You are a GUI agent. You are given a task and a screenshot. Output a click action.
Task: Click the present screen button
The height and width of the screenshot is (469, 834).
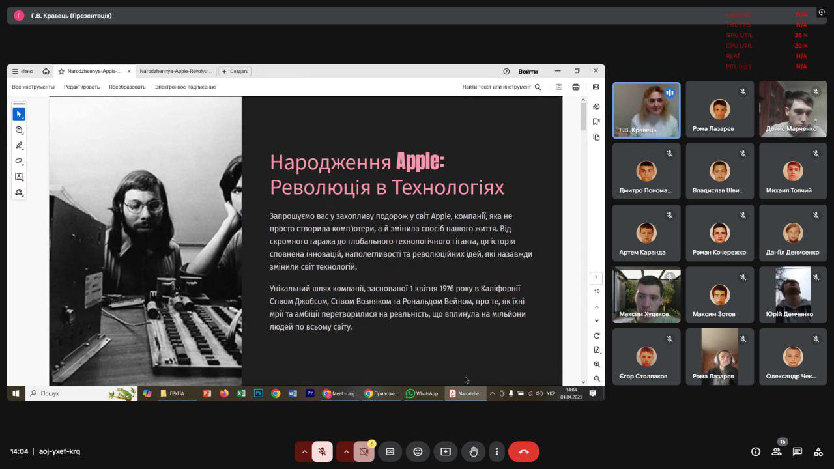click(x=446, y=451)
